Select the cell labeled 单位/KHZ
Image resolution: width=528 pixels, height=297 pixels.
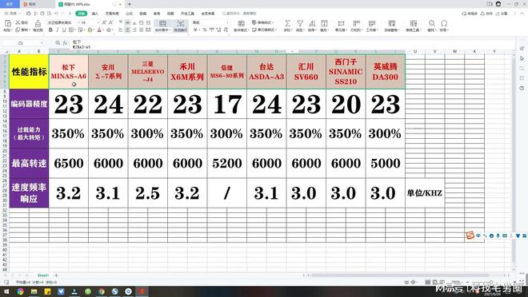point(425,193)
